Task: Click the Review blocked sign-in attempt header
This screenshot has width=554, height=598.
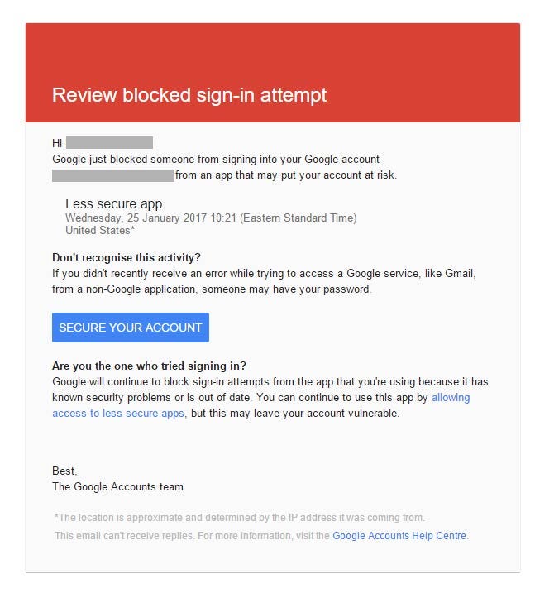Action: click(x=189, y=95)
